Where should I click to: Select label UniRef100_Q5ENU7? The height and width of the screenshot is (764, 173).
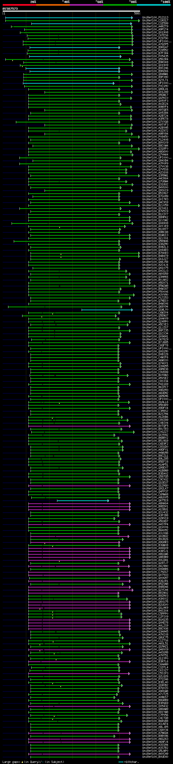pos(155,315)
